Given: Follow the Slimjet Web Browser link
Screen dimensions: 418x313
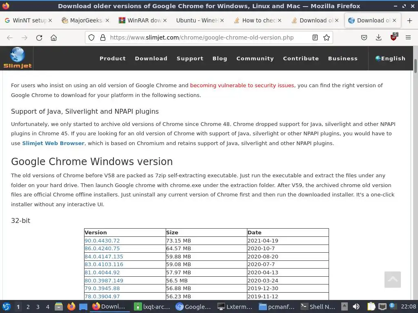Looking at the screenshot, I should click(x=53, y=143).
